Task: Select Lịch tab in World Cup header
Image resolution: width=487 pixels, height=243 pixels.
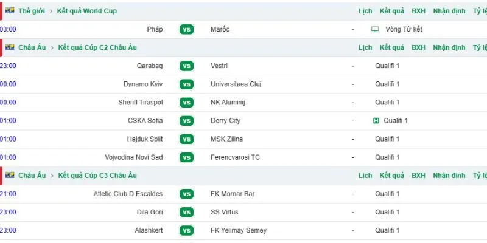Action: 365,11
